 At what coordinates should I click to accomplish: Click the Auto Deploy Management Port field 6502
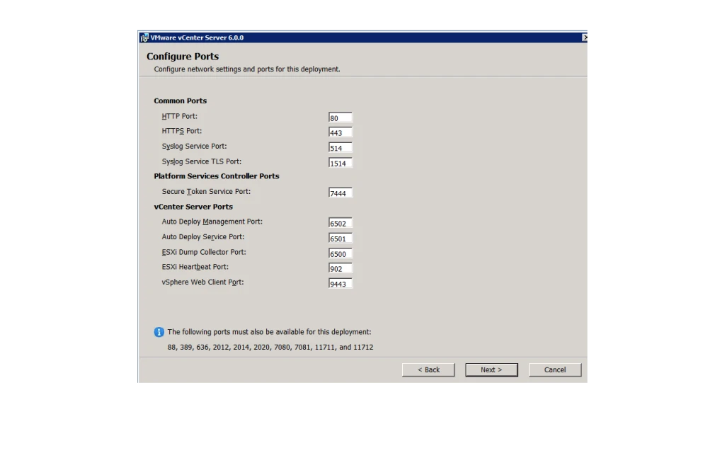pos(341,223)
